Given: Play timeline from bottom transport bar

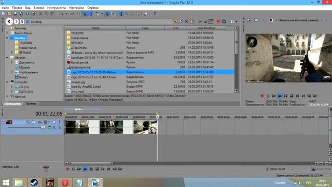Looking at the screenshot, I should click(x=85, y=169).
